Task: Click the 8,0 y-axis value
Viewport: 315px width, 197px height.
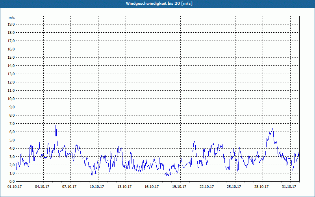Action: 12,115
